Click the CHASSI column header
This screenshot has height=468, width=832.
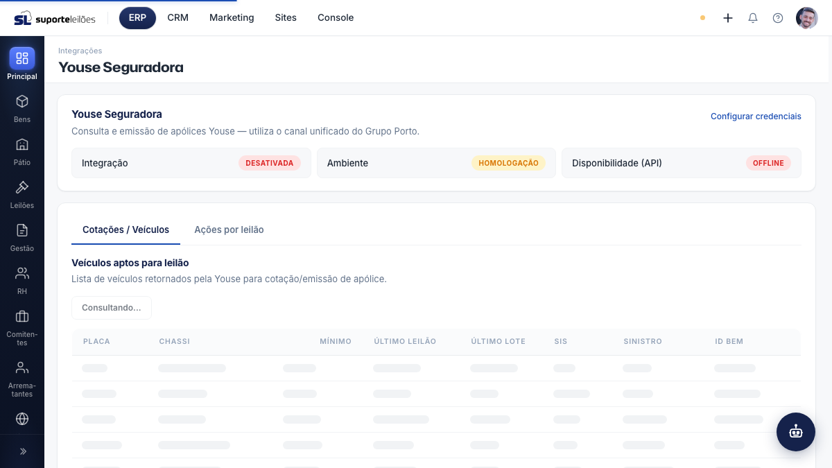coord(174,341)
